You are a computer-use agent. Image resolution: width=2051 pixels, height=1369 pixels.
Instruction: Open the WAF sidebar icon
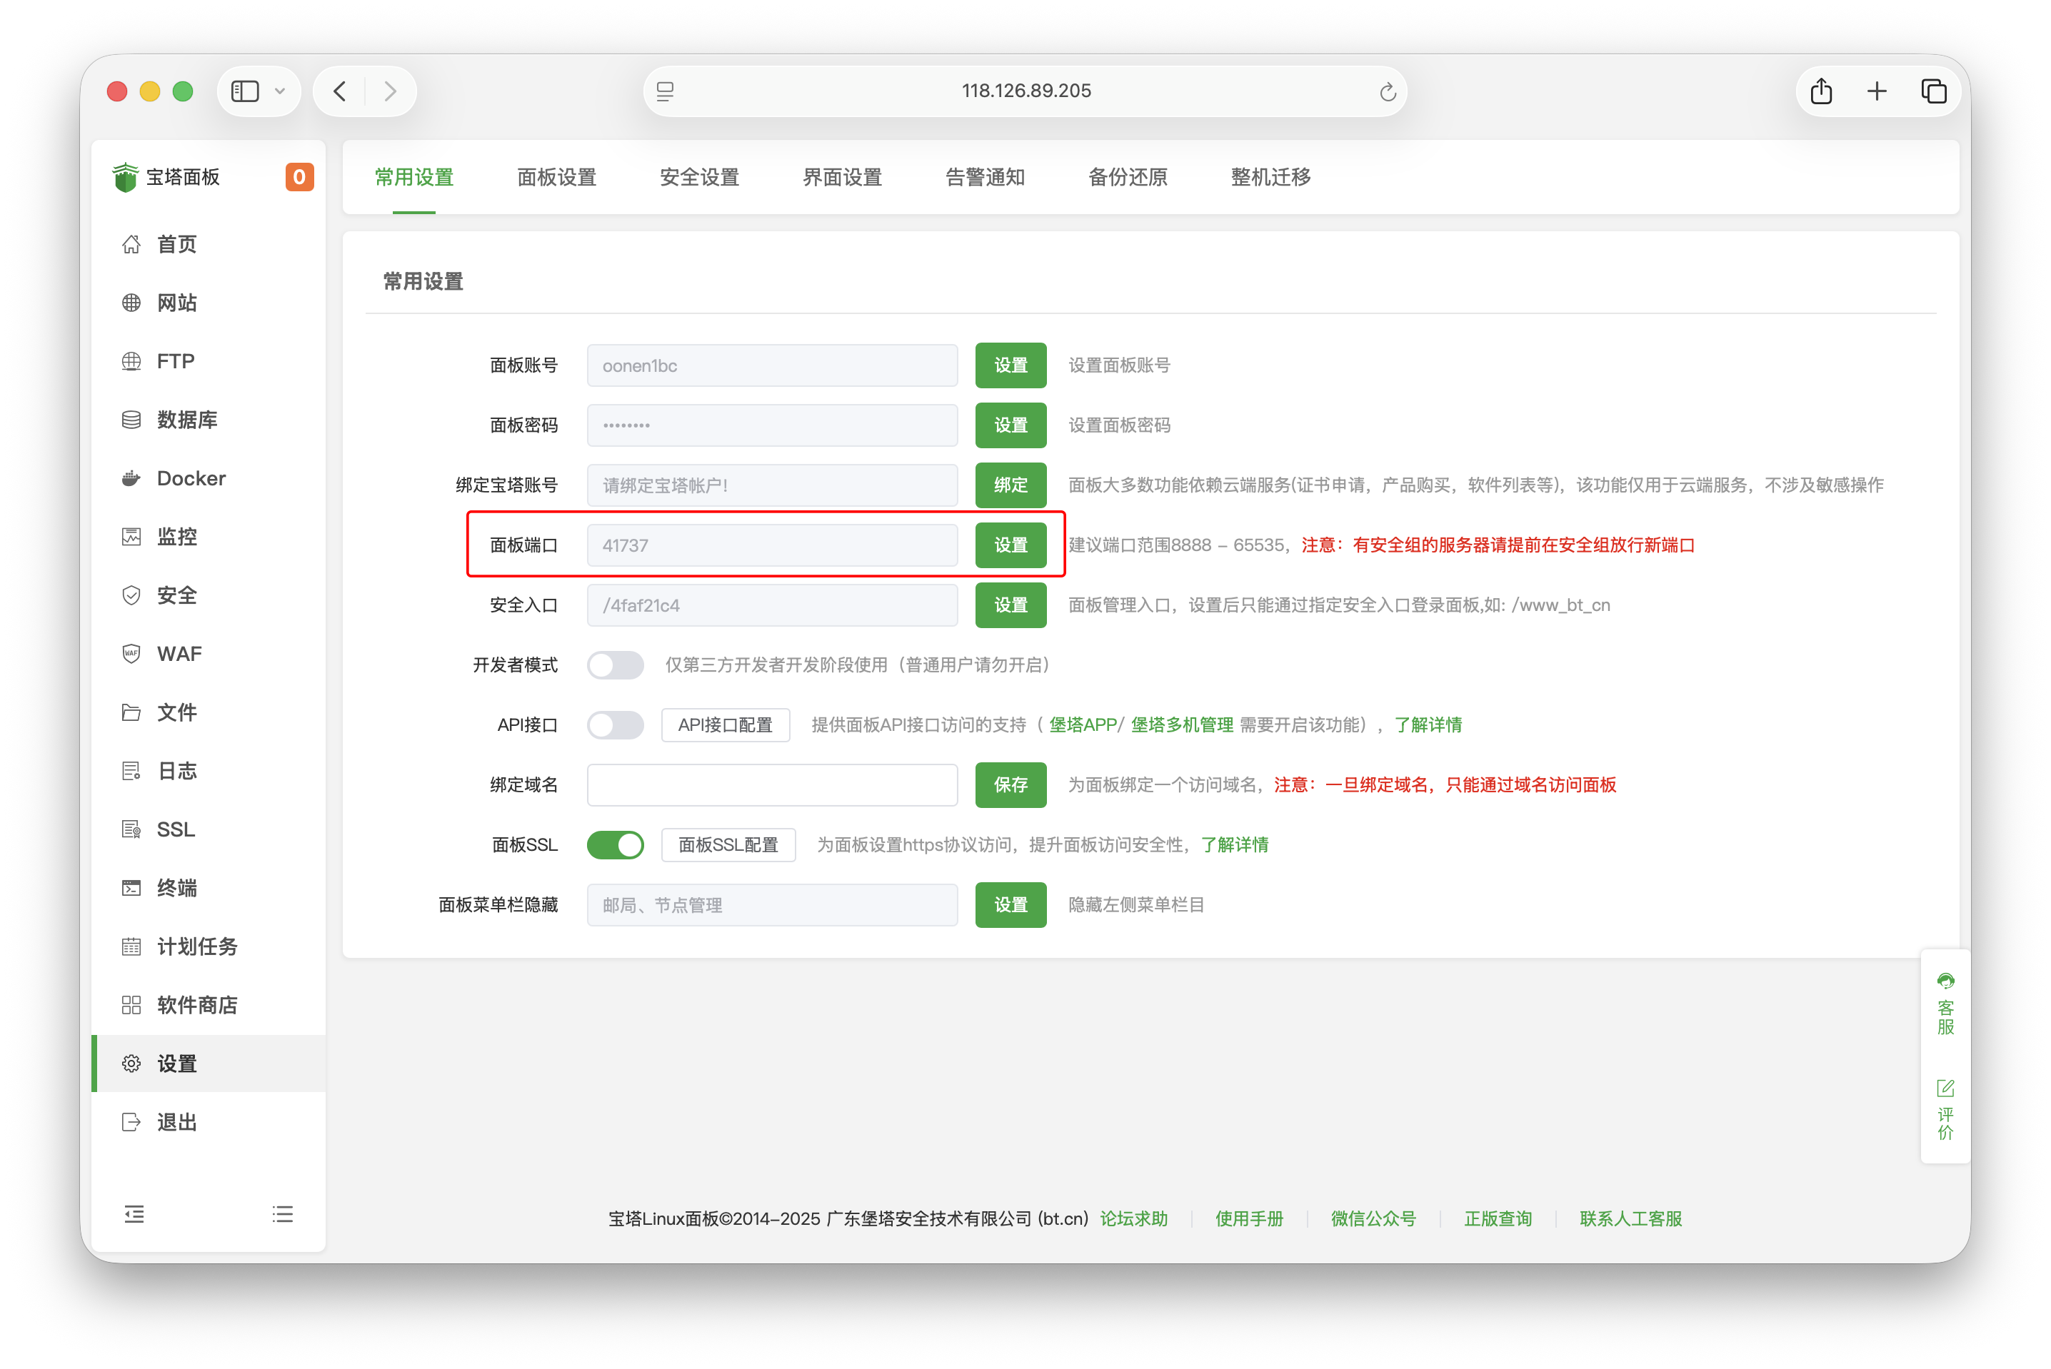pos(177,653)
